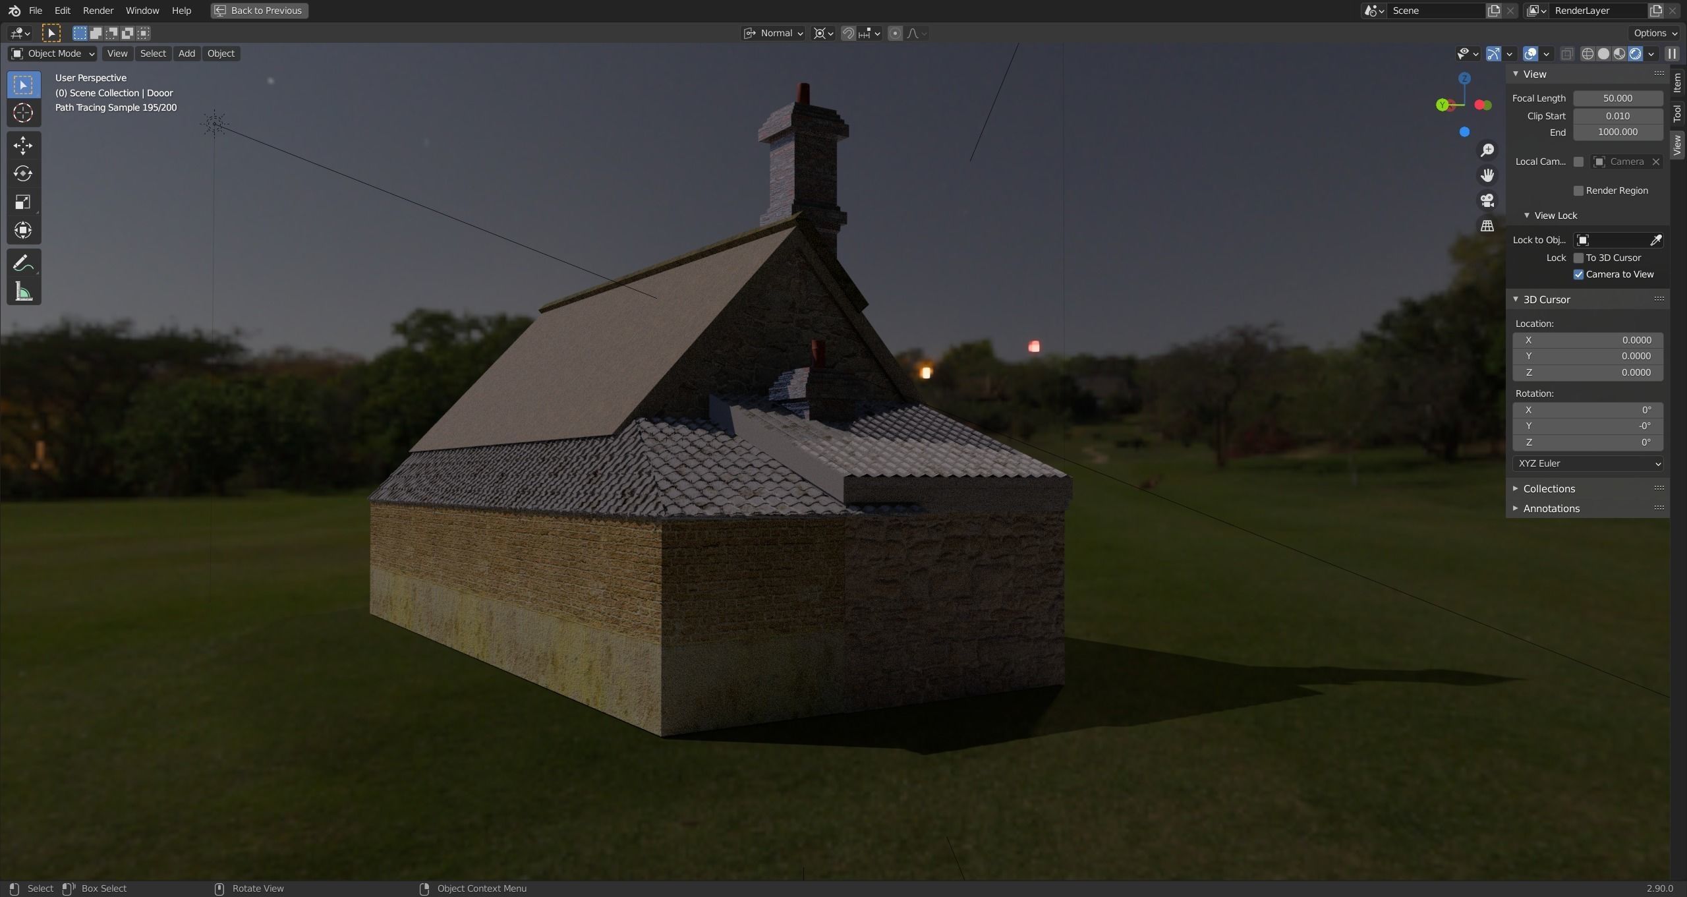Open the Render menu
Image resolution: width=1687 pixels, height=897 pixels.
pos(98,11)
